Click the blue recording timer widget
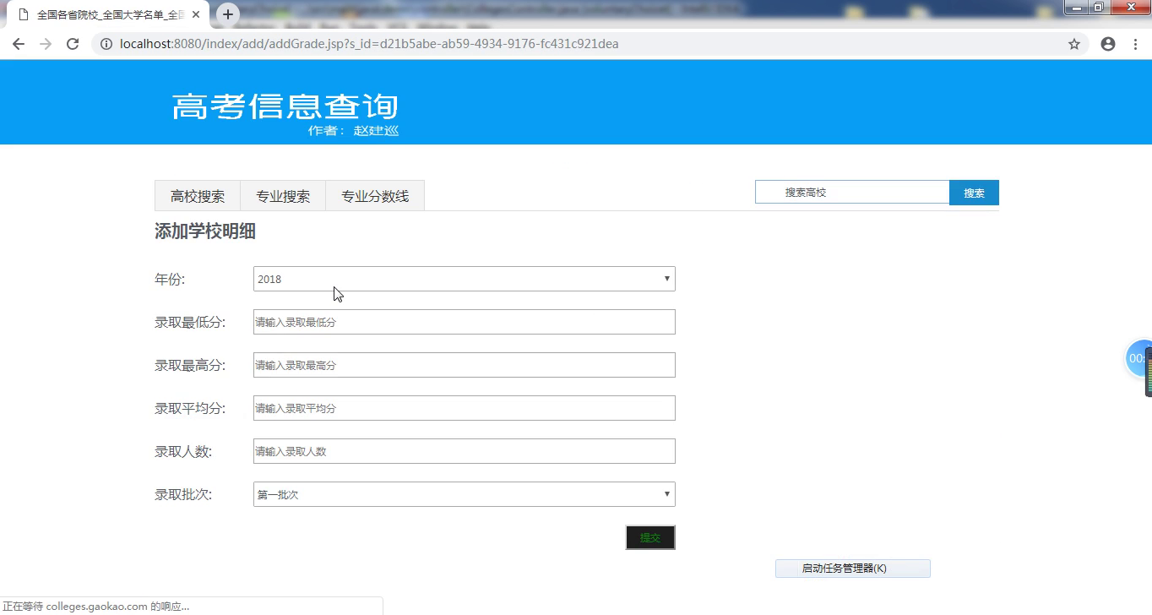The image size is (1152, 615). [1139, 358]
